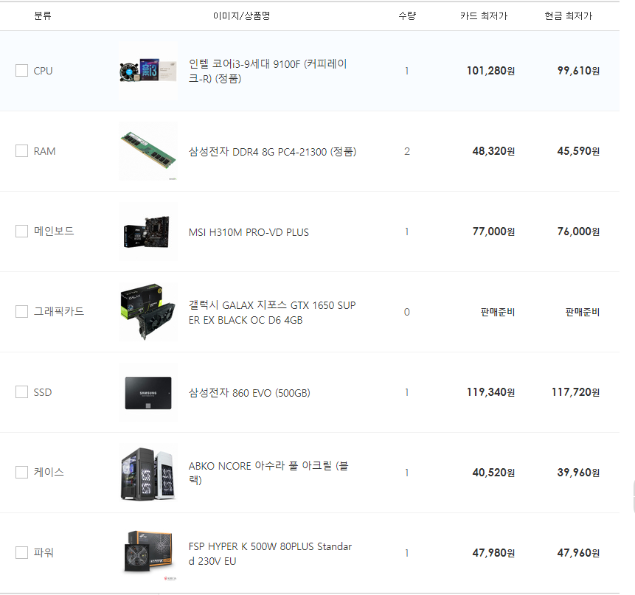635x595 pixels.
Task: Open product link MSI H310M PRO-VD PLUS
Action: point(249,232)
